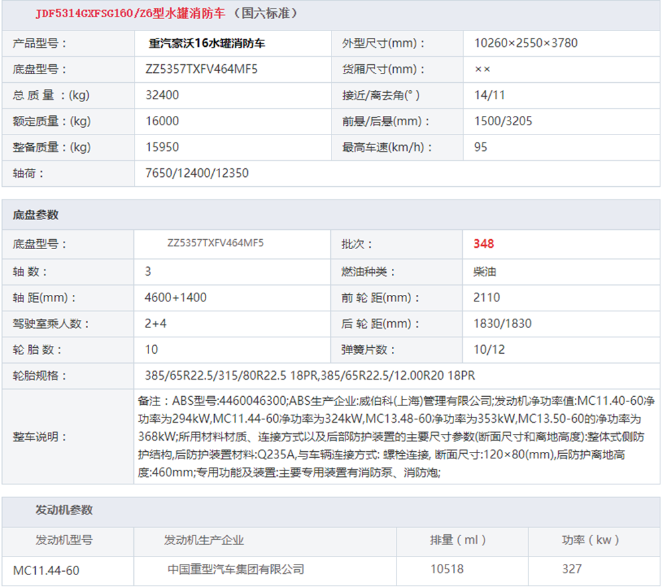Select engine model MC11.44-60
Viewport: 663px width, 587px height.
pyautogui.click(x=46, y=571)
